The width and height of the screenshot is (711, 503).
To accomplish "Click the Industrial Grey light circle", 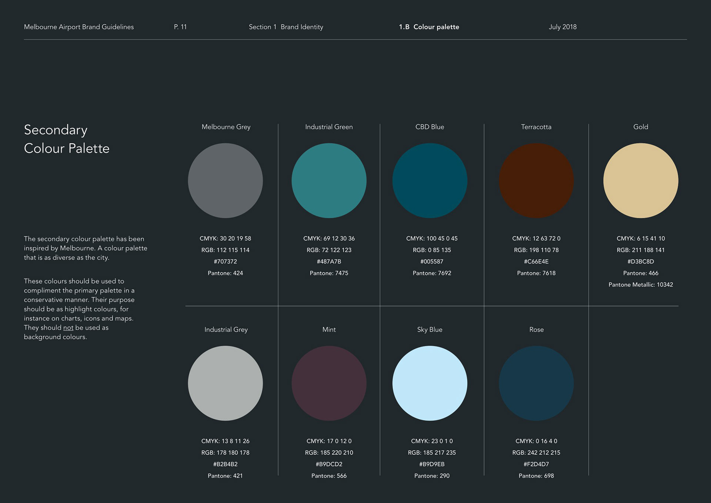I will [225, 383].
